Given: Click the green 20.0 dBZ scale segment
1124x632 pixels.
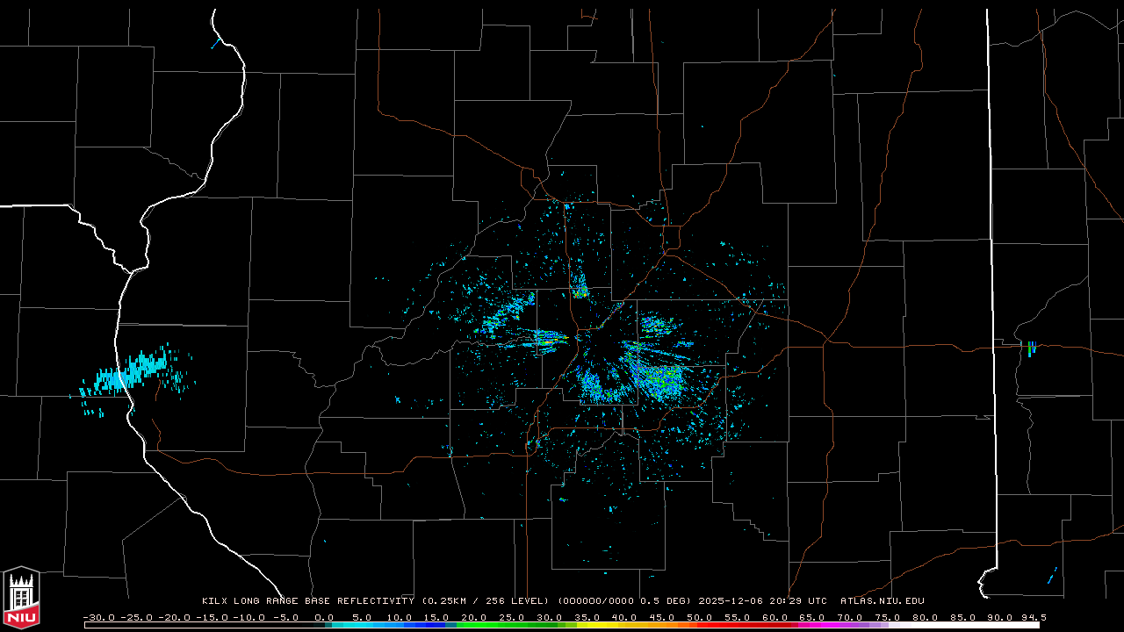Looking at the screenshot, I should (474, 625).
